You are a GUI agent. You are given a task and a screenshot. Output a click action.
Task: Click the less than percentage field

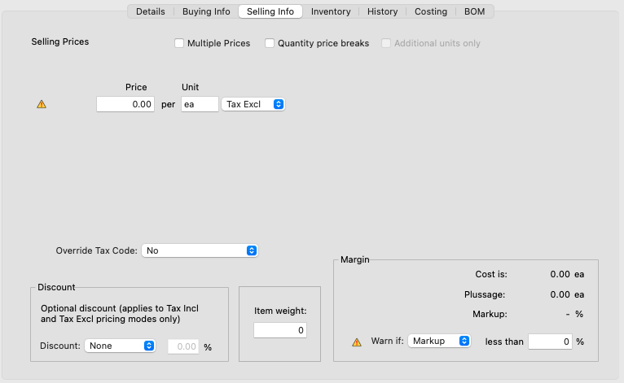pyautogui.click(x=550, y=342)
